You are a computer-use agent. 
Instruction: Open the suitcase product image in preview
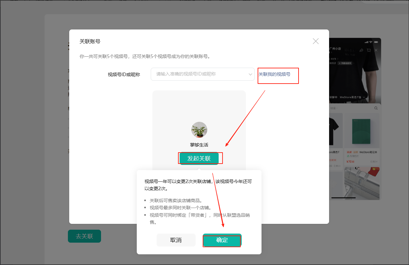coord(361,183)
